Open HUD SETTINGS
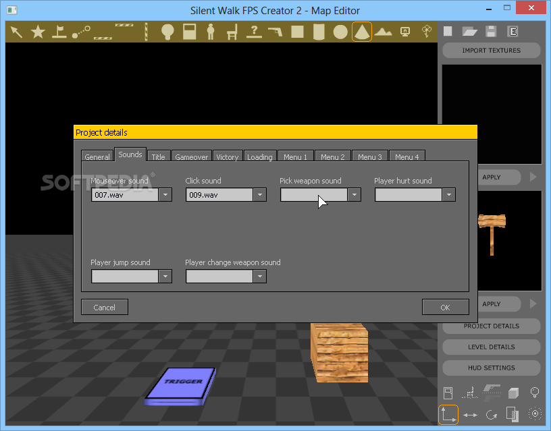Screen dimensions: 551x431 [492, 368]
